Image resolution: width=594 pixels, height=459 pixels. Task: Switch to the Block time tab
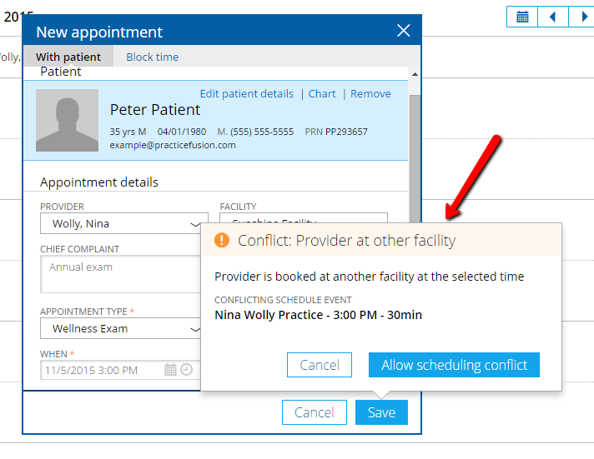(152, 57)
